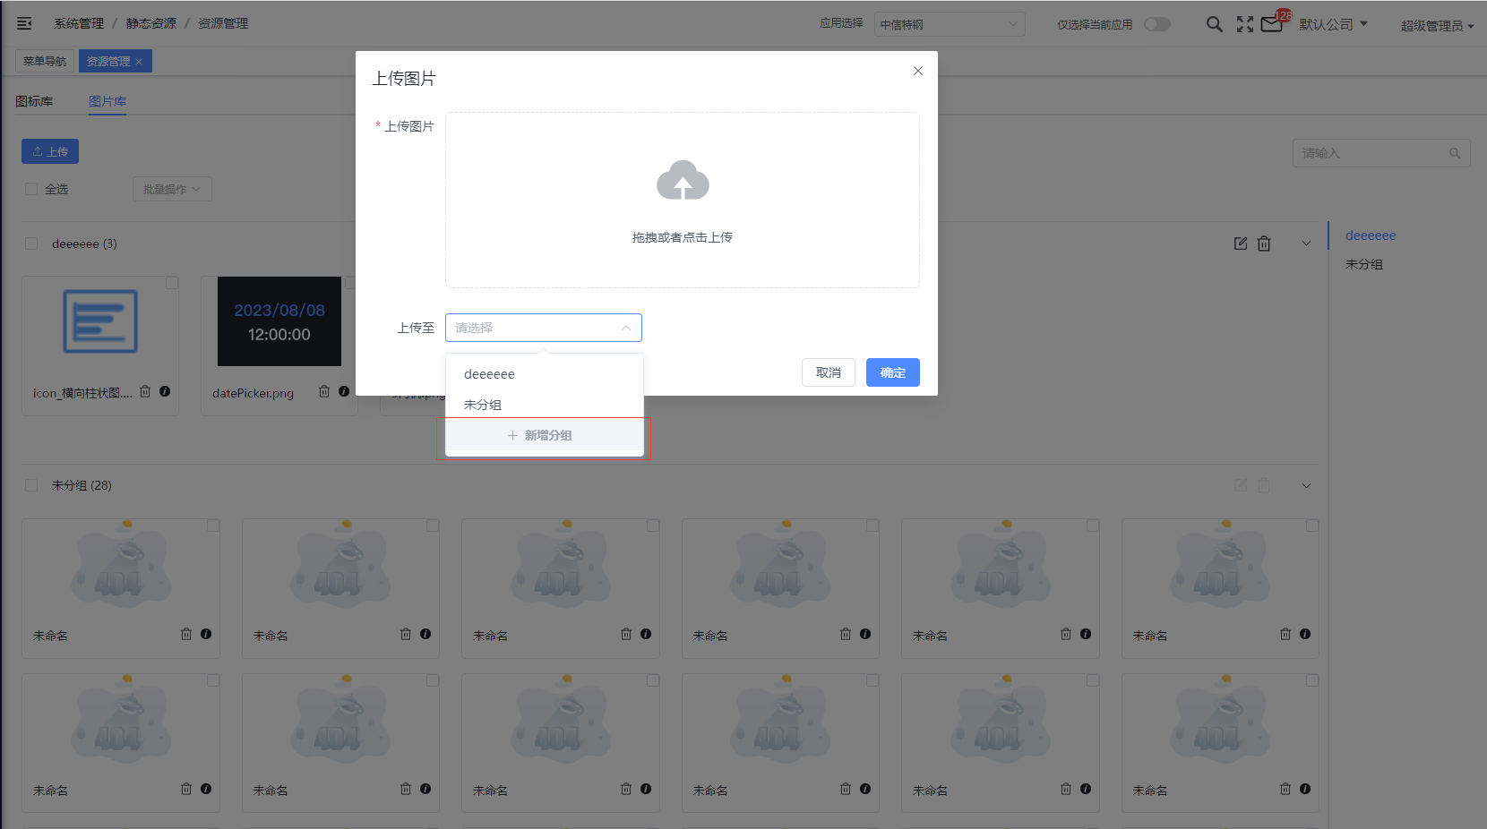Choose deeeeee in the 上传至 list
Viewport: 1487px width, 829px height.
(x=545, y=374)
